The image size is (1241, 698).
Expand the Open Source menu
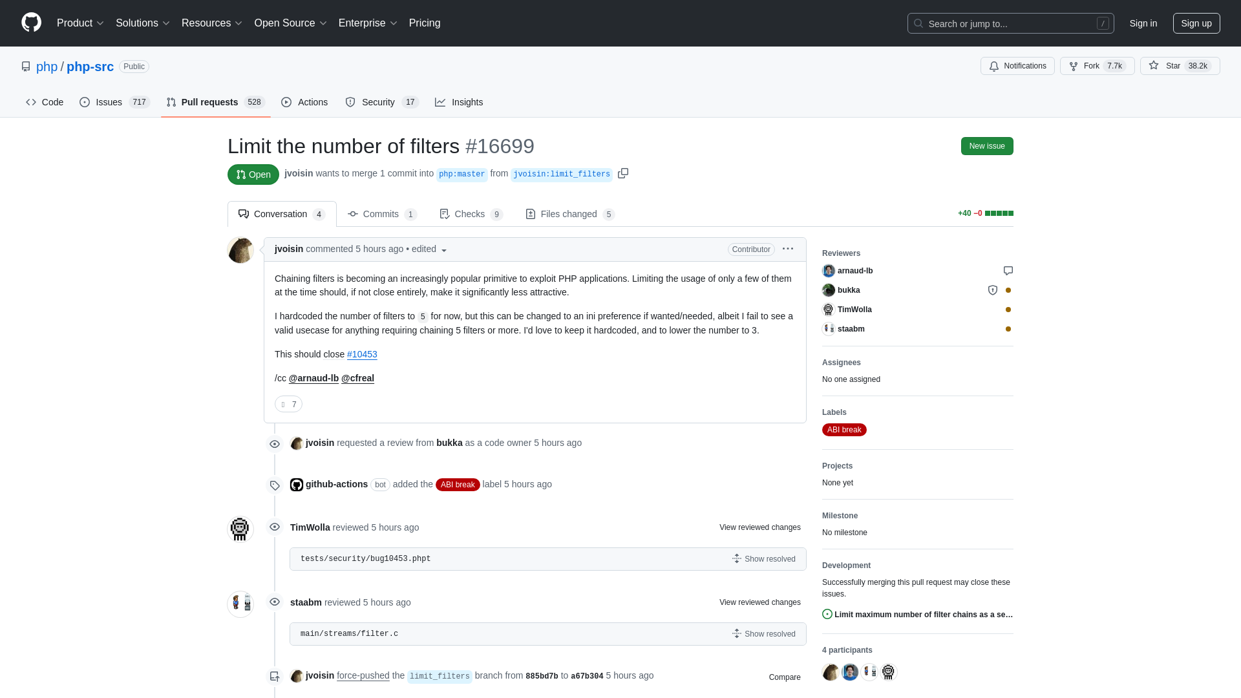(291, 23)
